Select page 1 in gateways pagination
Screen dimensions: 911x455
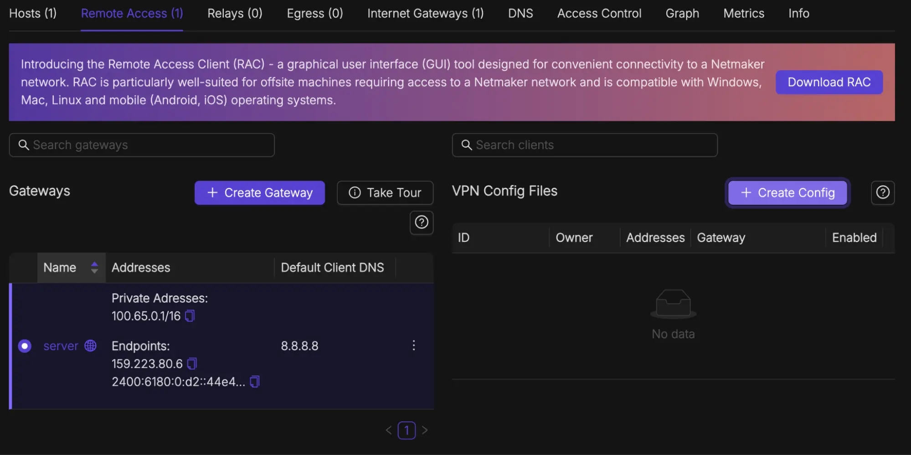tap(407, 430)
